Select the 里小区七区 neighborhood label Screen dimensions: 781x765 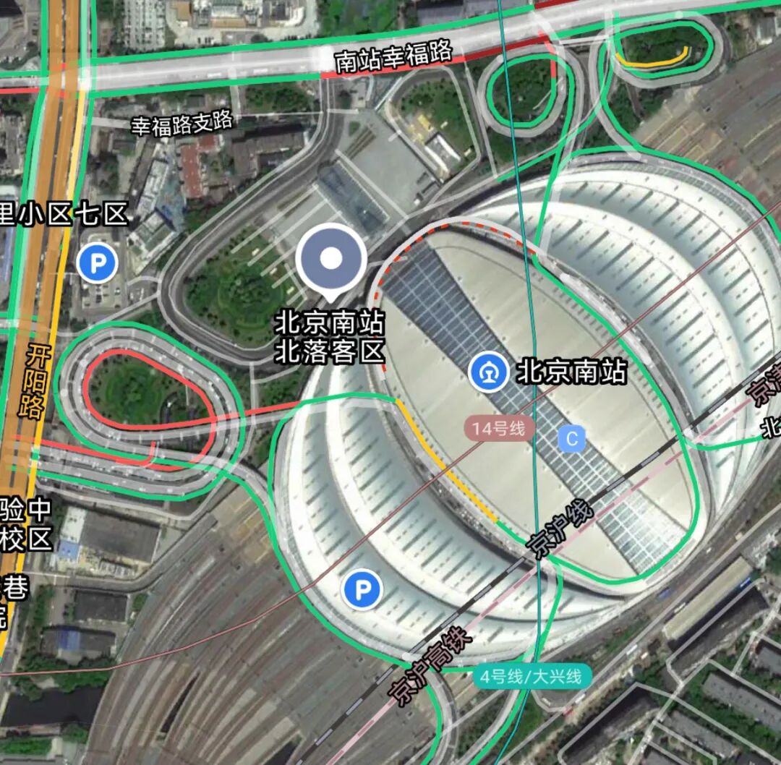coord(64,214)
